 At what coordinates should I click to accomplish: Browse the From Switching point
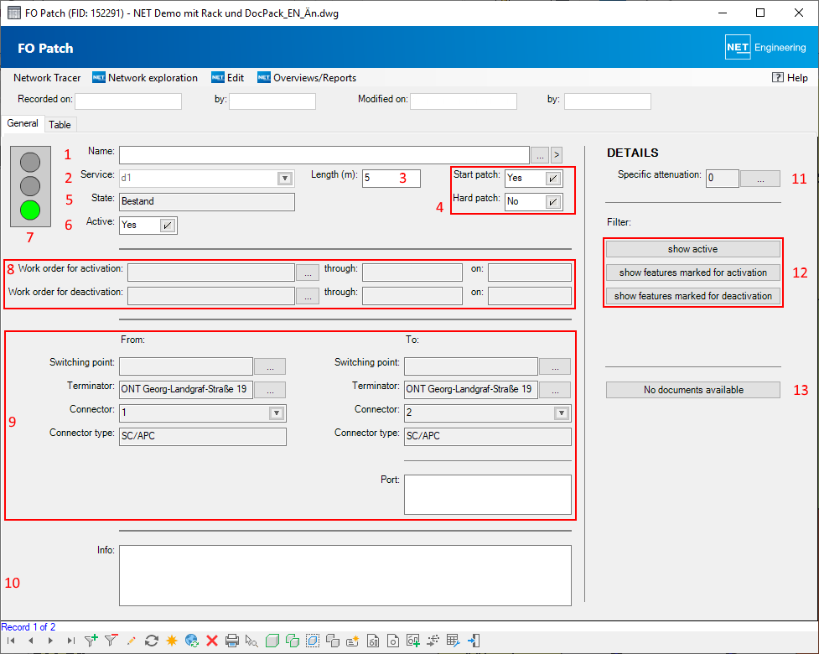point(270,366)
